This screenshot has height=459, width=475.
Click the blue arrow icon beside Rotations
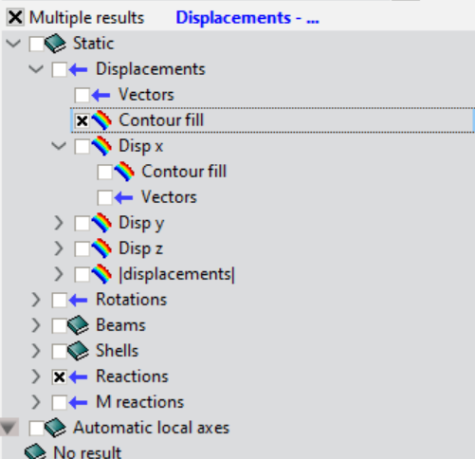click(78, 300)
